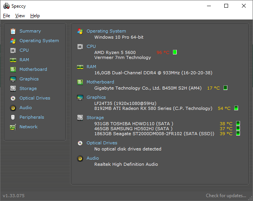Click the CPU chip icon in summary panel
The height and width of the screenshot is (201, 253).
(x=80, y=47)
